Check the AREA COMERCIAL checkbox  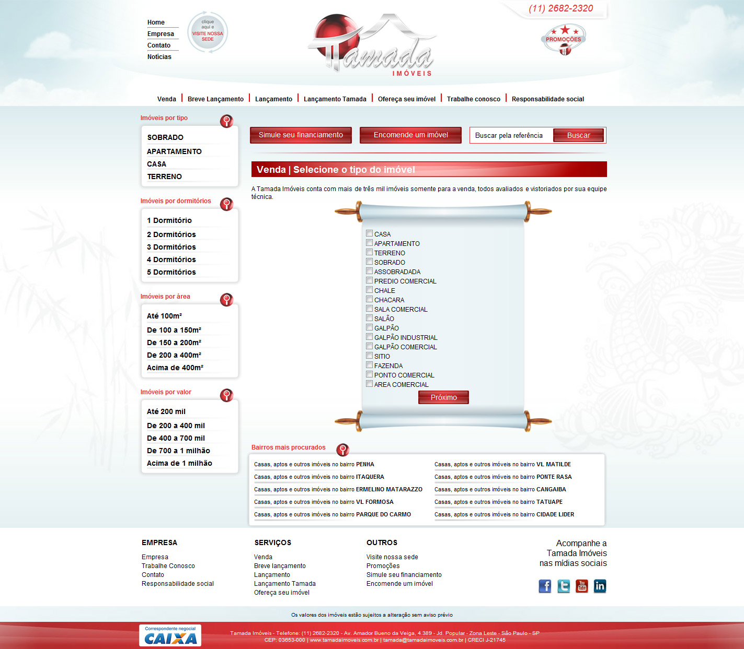370,384
